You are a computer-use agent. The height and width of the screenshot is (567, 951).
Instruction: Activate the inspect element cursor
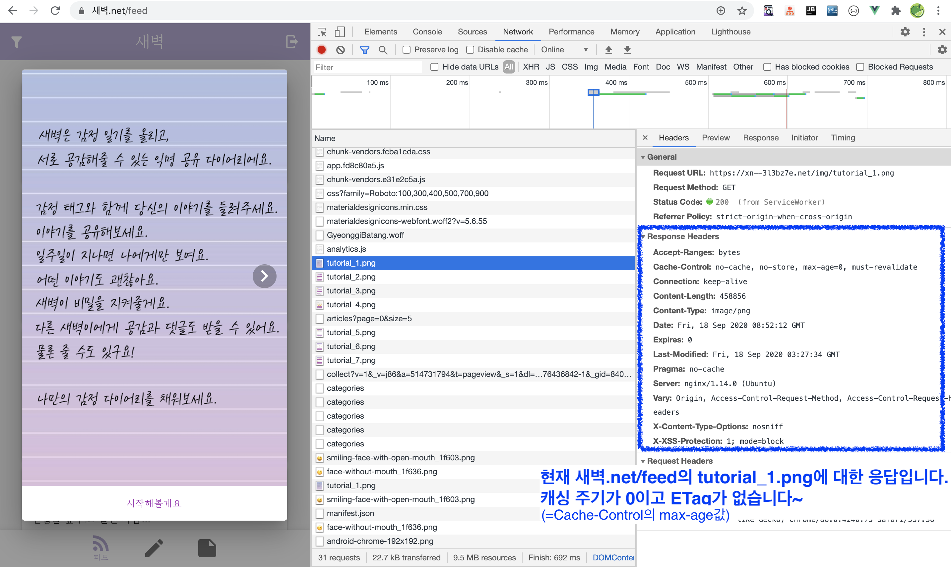[x=322, y=32]
